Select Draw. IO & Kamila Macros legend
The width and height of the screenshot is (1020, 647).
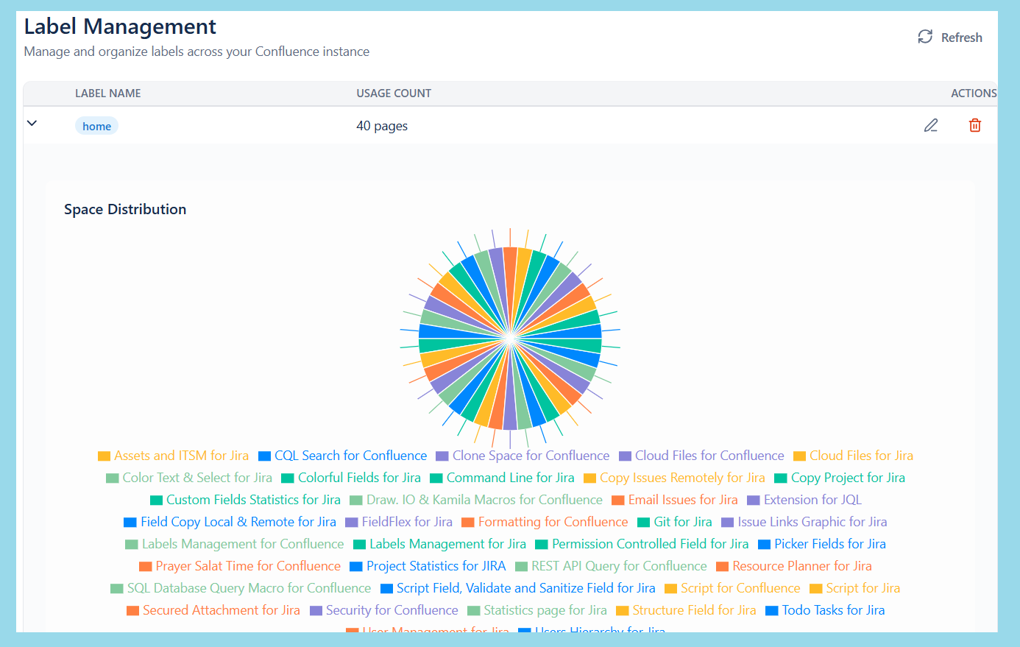point(477,500)
